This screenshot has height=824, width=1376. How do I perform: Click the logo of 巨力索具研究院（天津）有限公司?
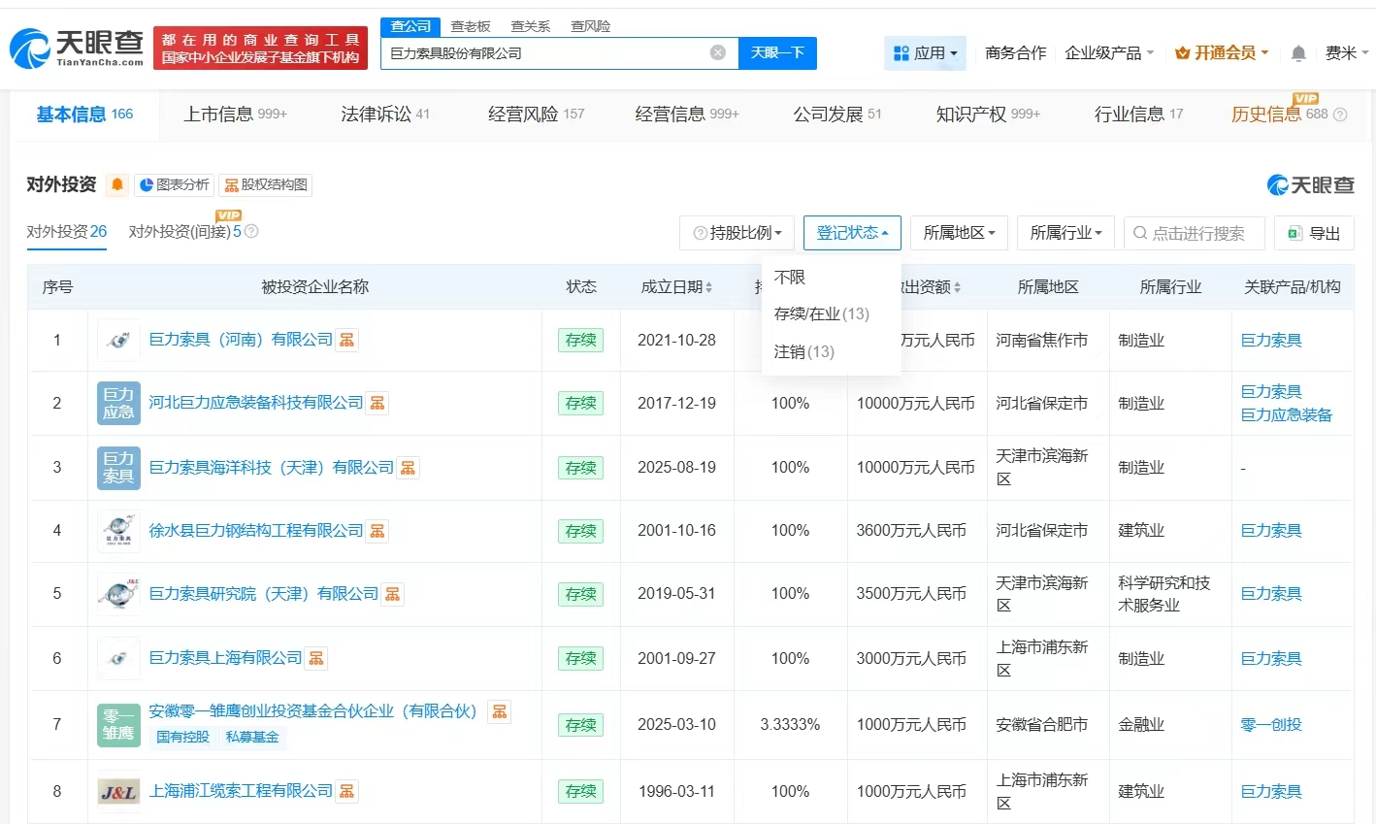[x=118, y=594]
